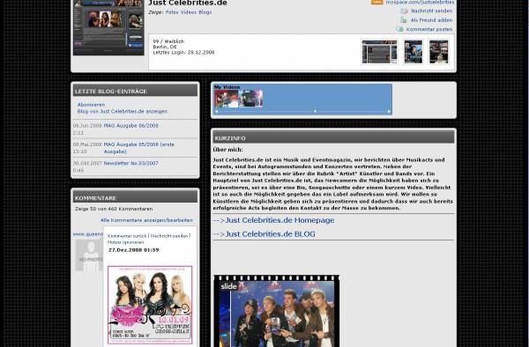The image size is (529, 347).
Task: Play the first video in My Videos
Action: click(227, 99)
